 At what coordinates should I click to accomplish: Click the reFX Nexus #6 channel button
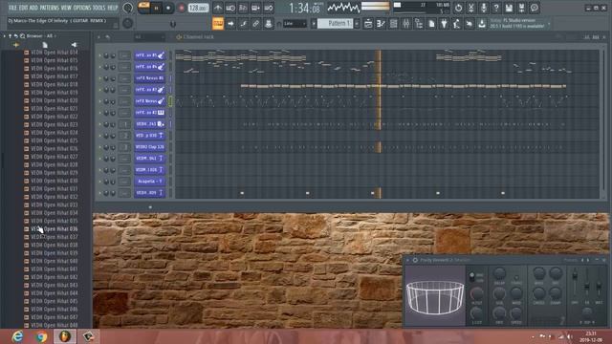pos(150,78)
